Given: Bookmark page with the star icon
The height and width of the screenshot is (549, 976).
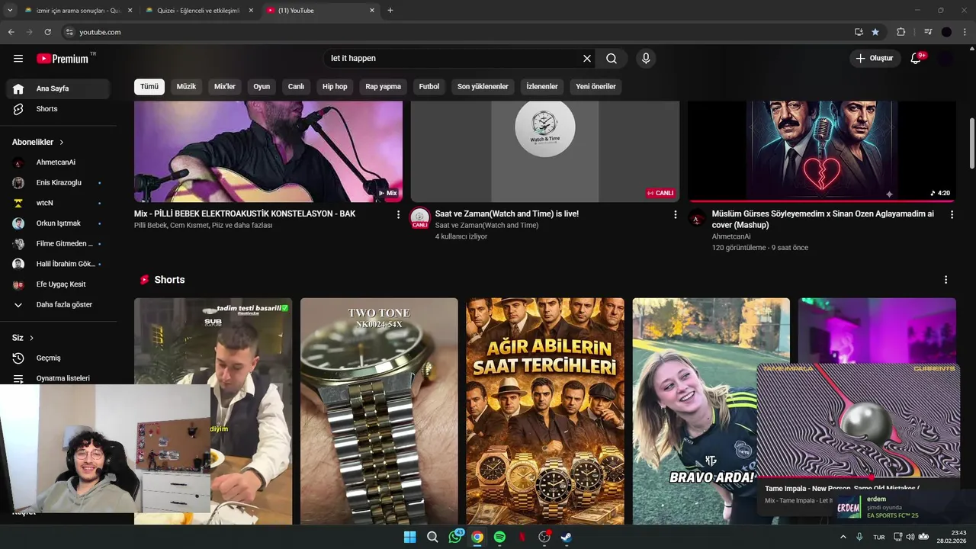Looking at the screenshot, I should [875, 32].
